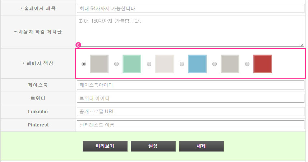Pick the radio button beside the red swatch
This screenshot has height=162, width=308.
(x=247, y=64)
